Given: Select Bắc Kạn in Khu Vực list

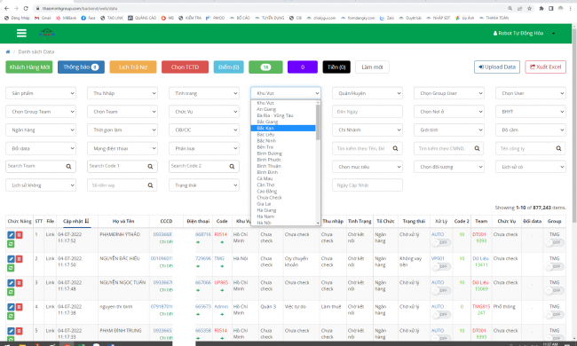Looking at the screenshot, I should pyautogui.click(x=283, y=129).
